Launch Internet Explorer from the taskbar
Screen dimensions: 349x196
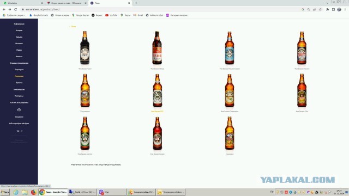tap(16, 192)
